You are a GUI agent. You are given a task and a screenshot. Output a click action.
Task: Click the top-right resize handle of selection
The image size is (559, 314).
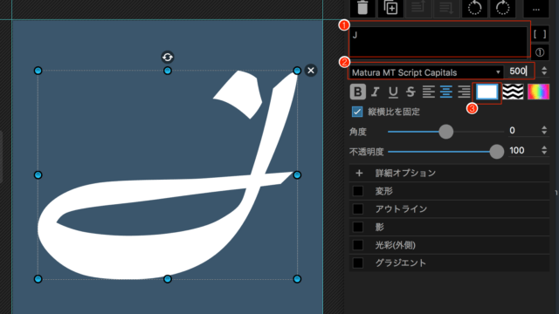[297, 71]
